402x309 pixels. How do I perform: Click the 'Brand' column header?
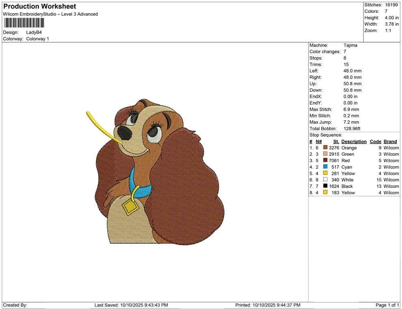[390, 141]
